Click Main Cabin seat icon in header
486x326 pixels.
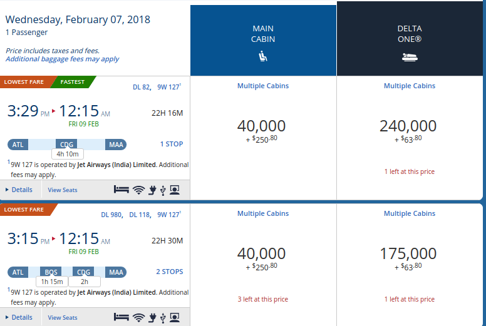coord(263,57)
